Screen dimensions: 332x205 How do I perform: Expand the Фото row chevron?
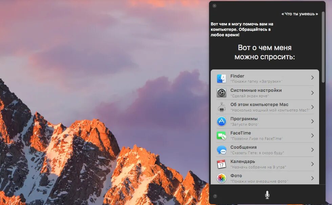point(312,178)
